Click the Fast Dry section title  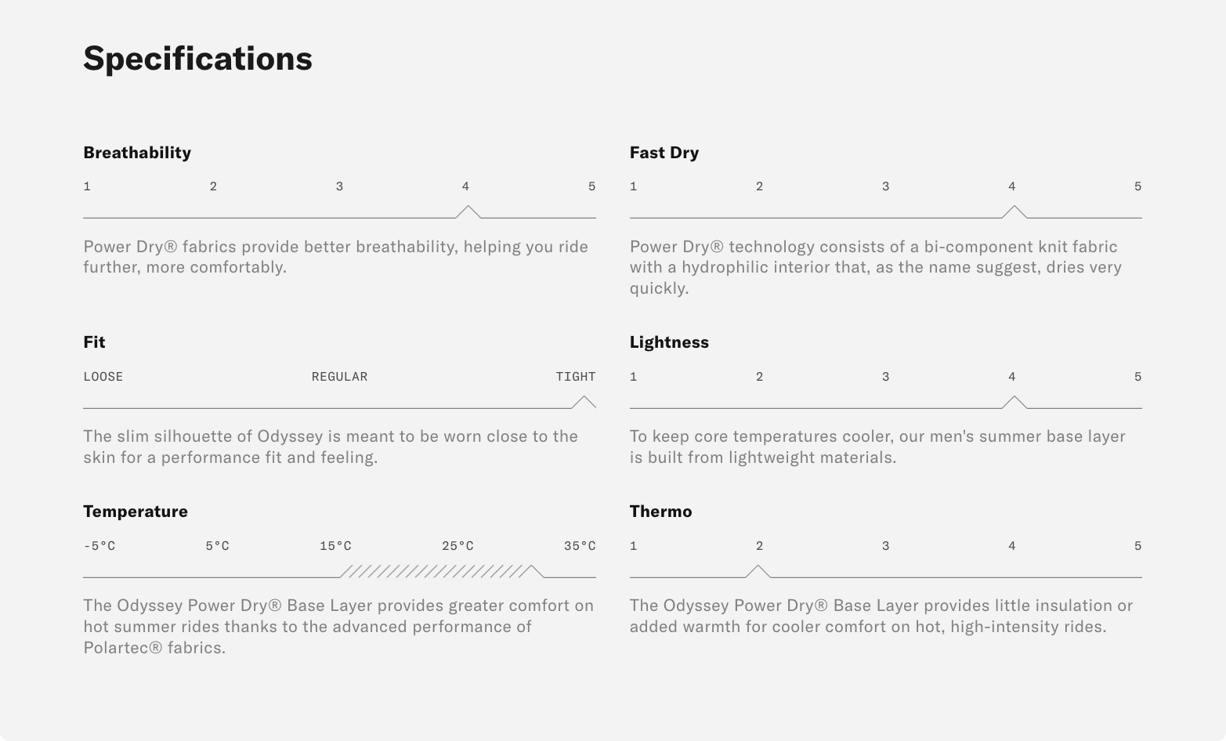point(664,153)
